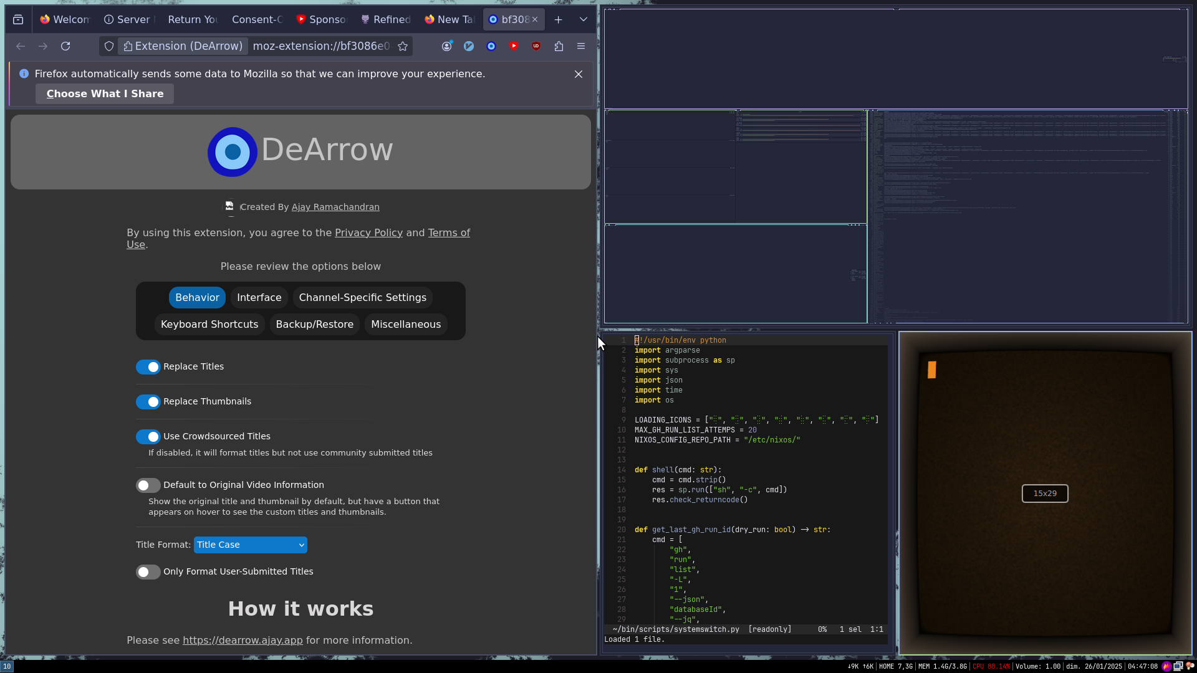
Task: Open the Keyboard Shortcuts tab
Action: pos(209,325)
